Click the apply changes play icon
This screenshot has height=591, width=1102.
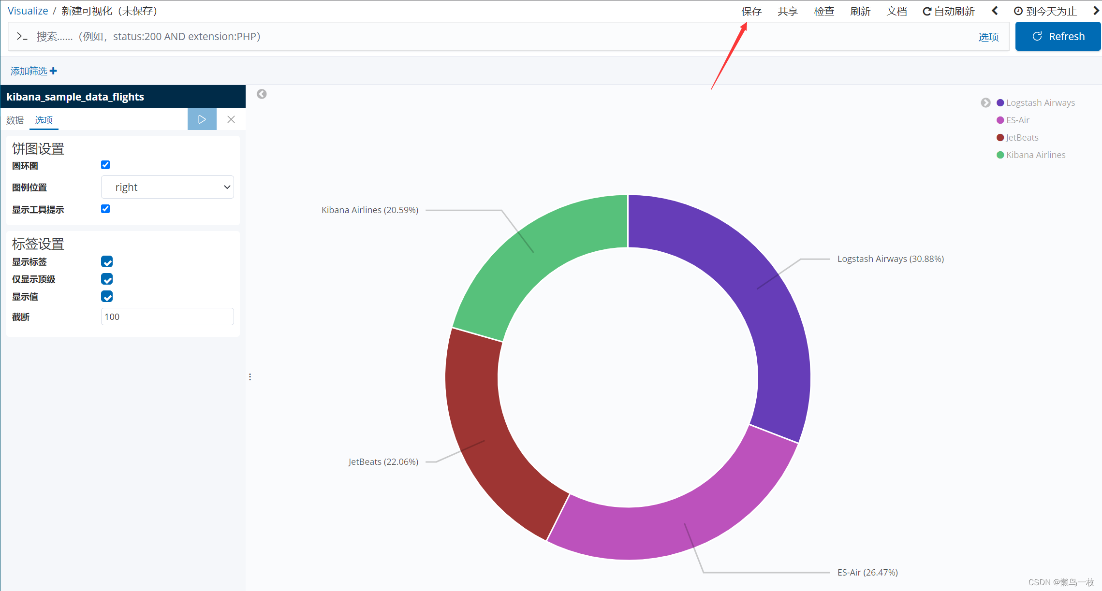202,119
